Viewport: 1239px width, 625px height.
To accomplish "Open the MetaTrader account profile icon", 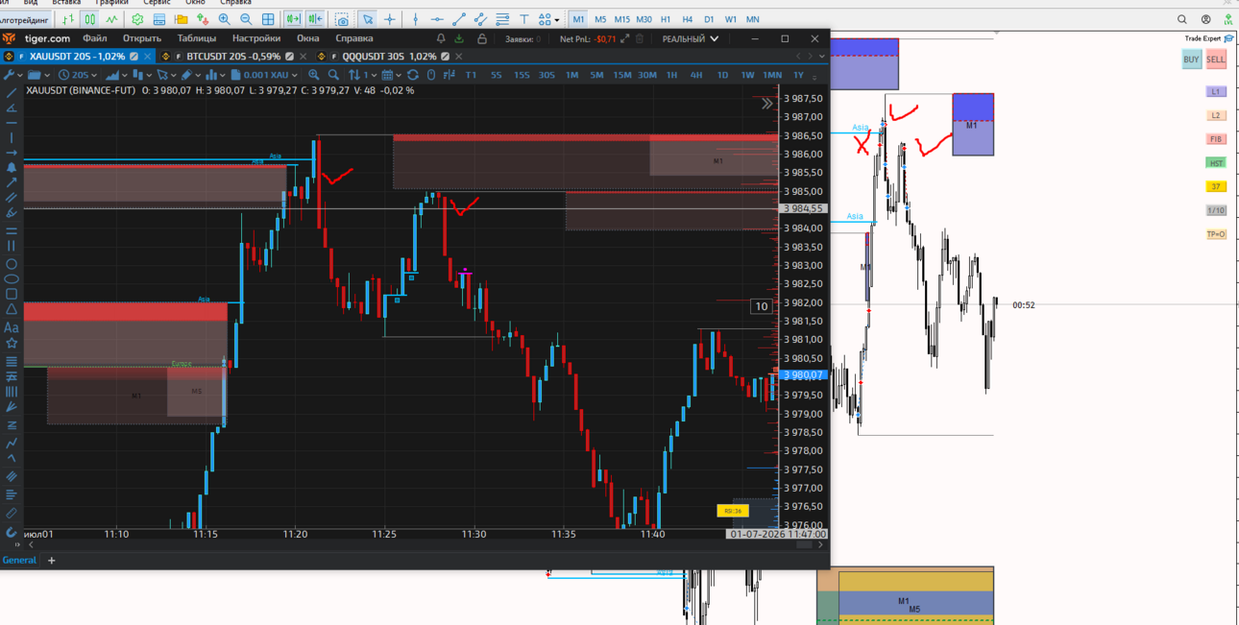I will click(x=1206, y=19).
